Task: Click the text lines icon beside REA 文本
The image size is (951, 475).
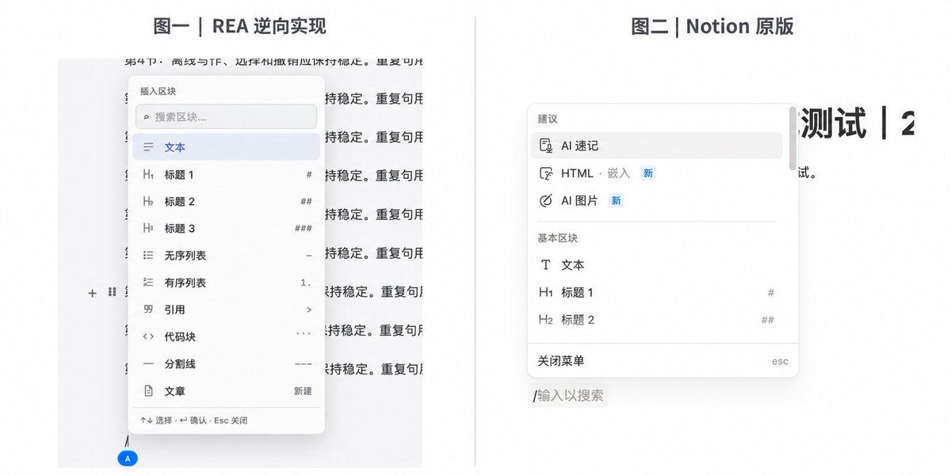Action: [x=148, y=147]
